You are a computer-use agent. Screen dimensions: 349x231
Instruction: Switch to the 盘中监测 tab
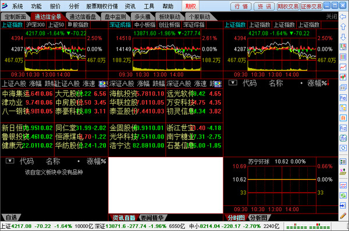[x=115, y=17]
